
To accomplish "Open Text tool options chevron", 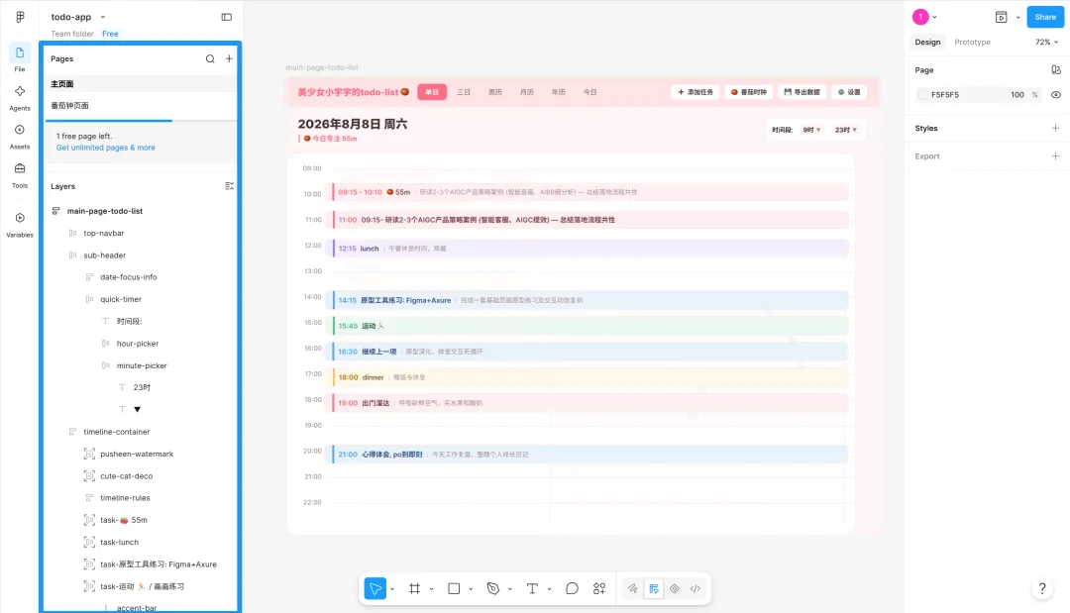I will click(x=549, y=589).
